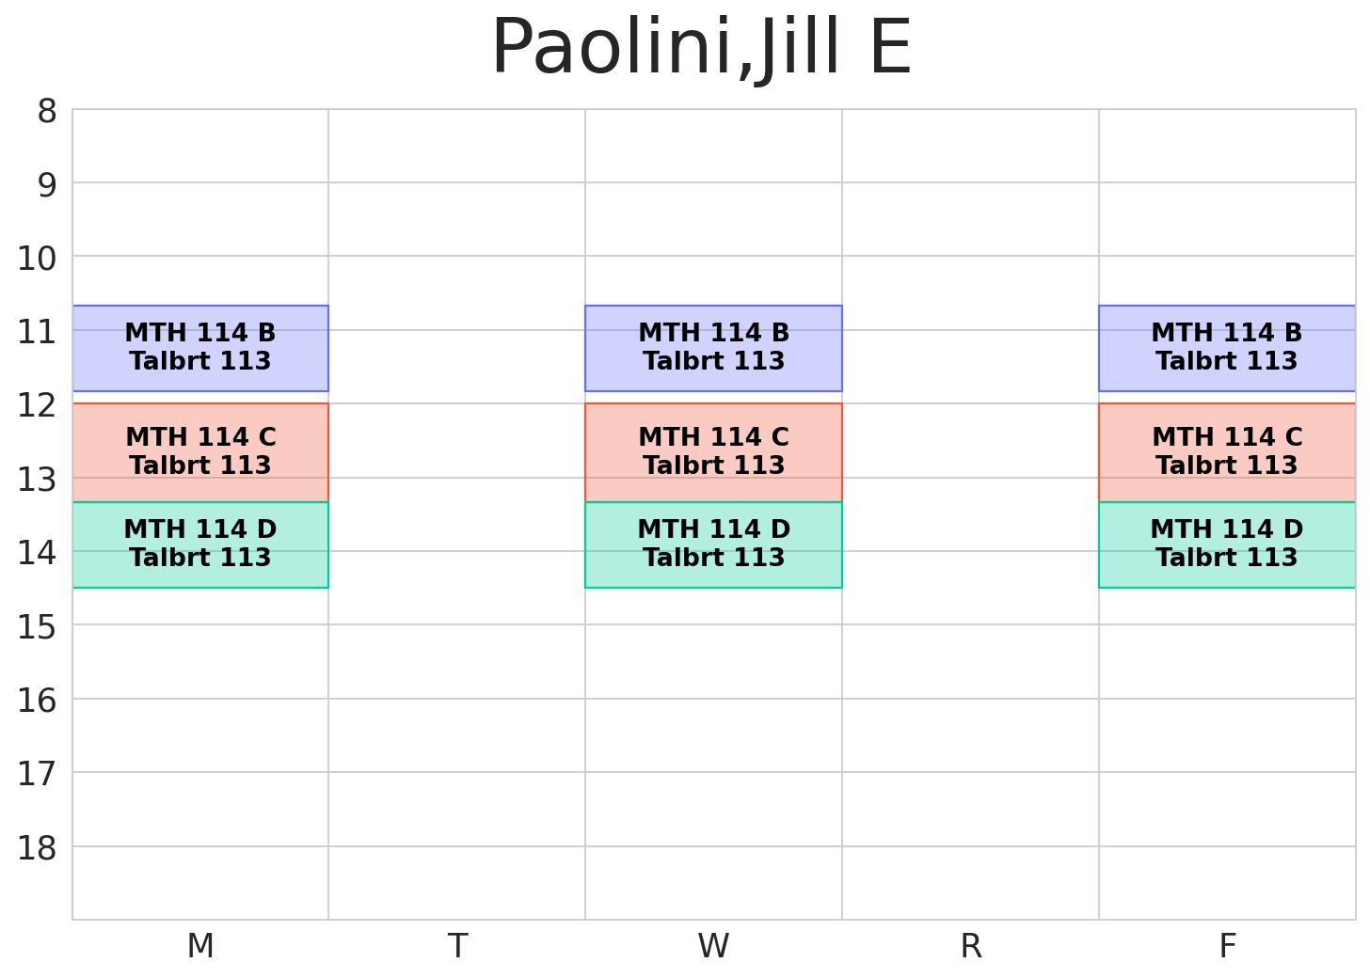Click the Wednesday MTH 114 C block

click(x=713, y=452)
